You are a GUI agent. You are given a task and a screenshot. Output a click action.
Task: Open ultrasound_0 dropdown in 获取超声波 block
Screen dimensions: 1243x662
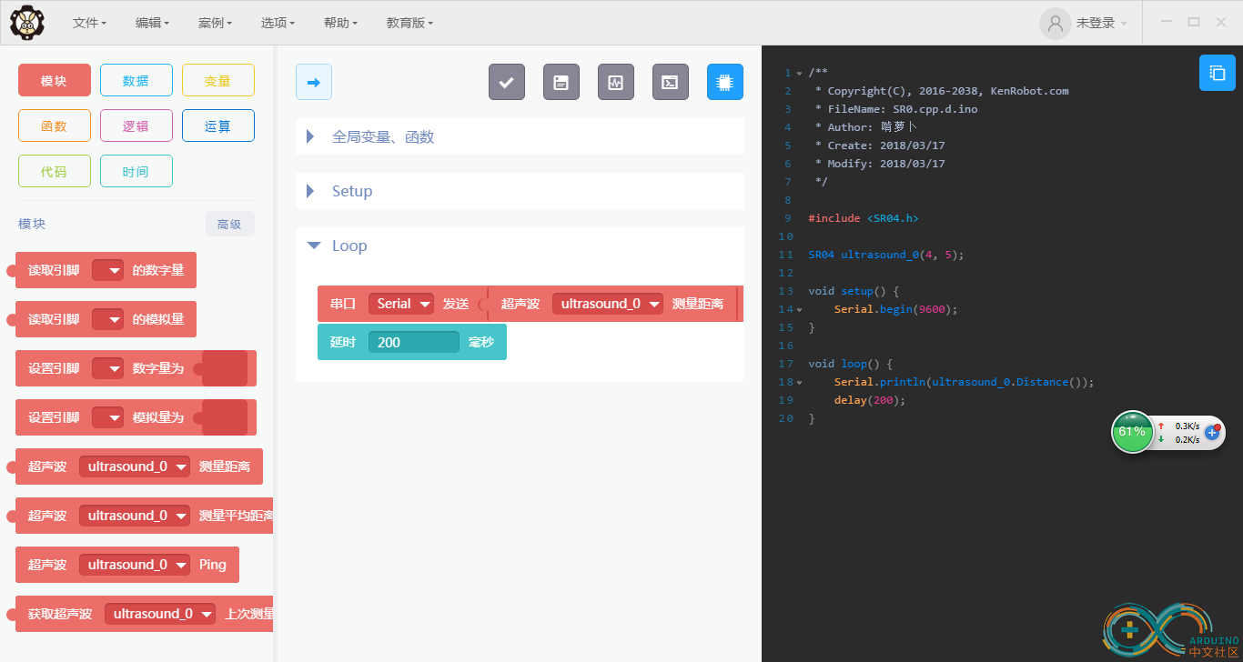tap(160, 614)
